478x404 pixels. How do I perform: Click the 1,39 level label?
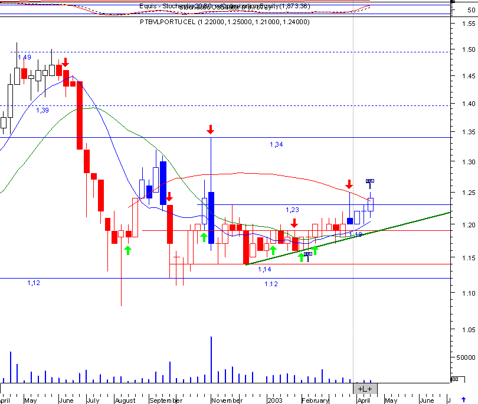coord(42,110)
